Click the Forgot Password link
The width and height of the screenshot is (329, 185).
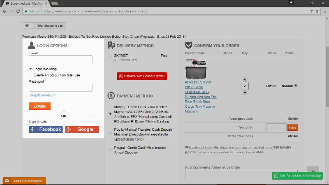pos(42,95)
